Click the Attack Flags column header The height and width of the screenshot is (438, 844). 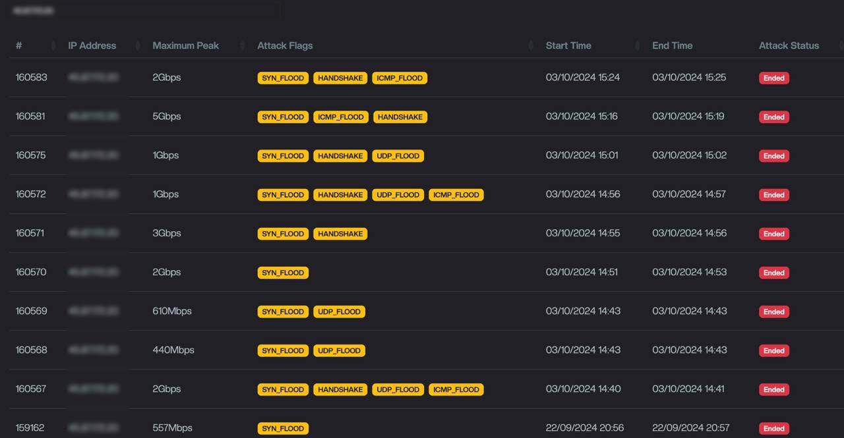285,45
